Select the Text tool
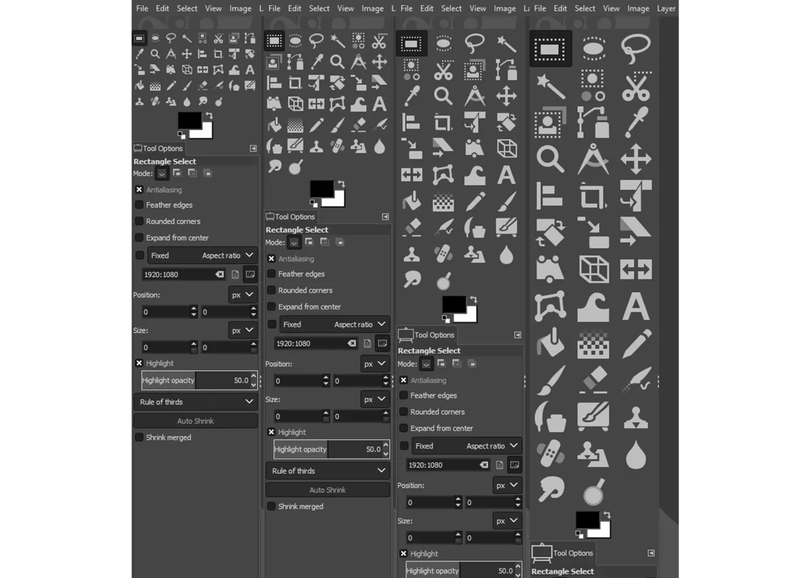 coord(634,307)
